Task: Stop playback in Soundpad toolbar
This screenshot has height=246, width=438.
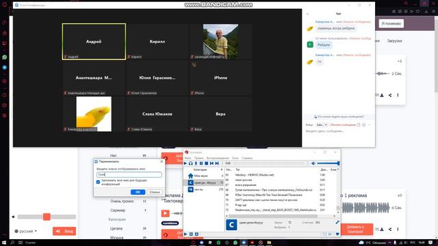Action: pyautogui.click(x=207, y=163)
